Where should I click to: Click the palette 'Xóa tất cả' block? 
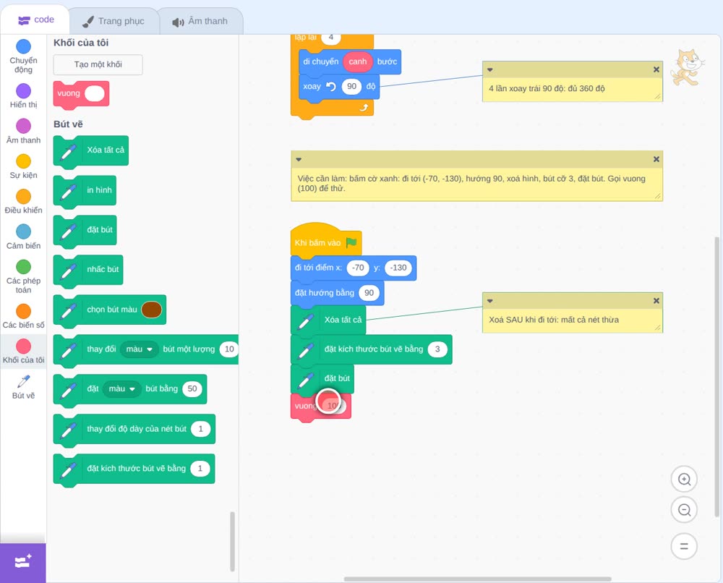click(91, 151)
